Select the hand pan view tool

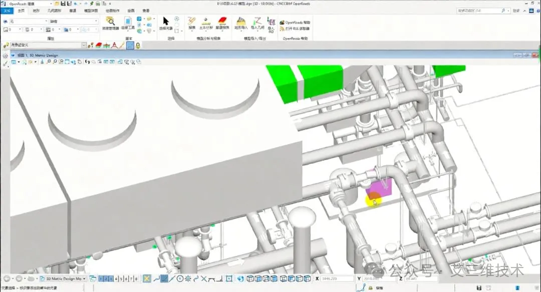(80, 62)
